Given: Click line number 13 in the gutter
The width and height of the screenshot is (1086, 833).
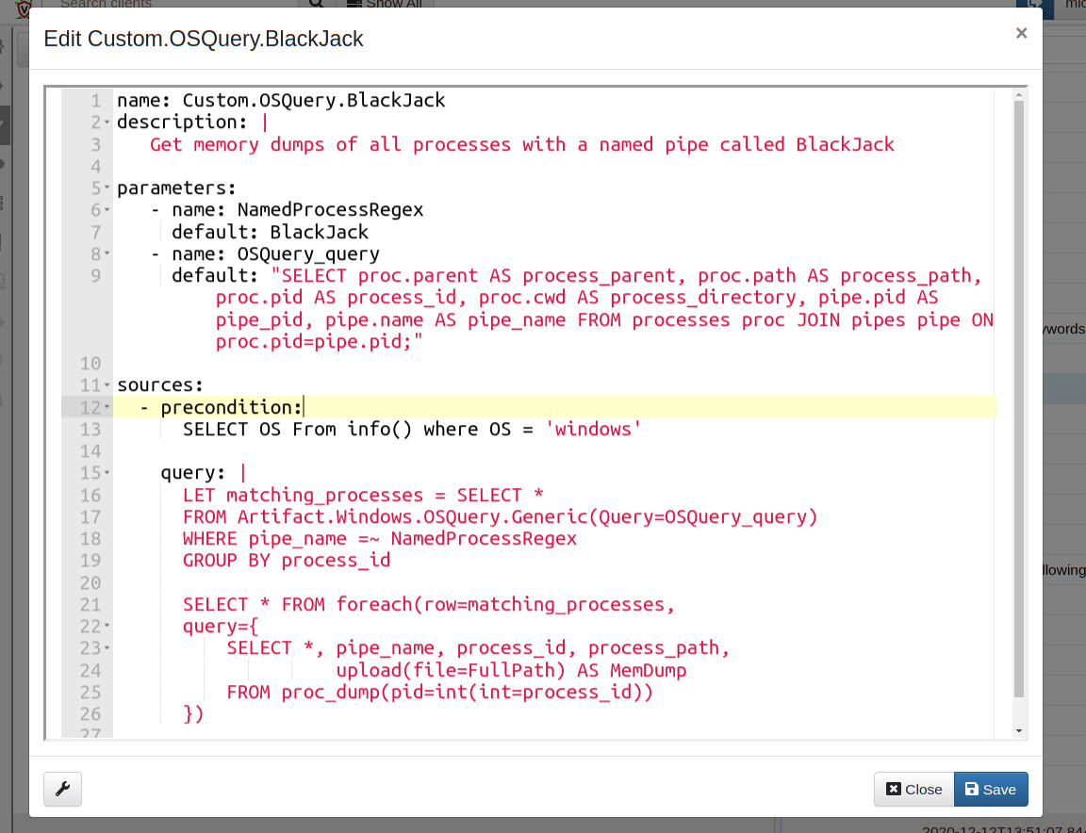Looking at the screenshot, I should tap(90, 430).
